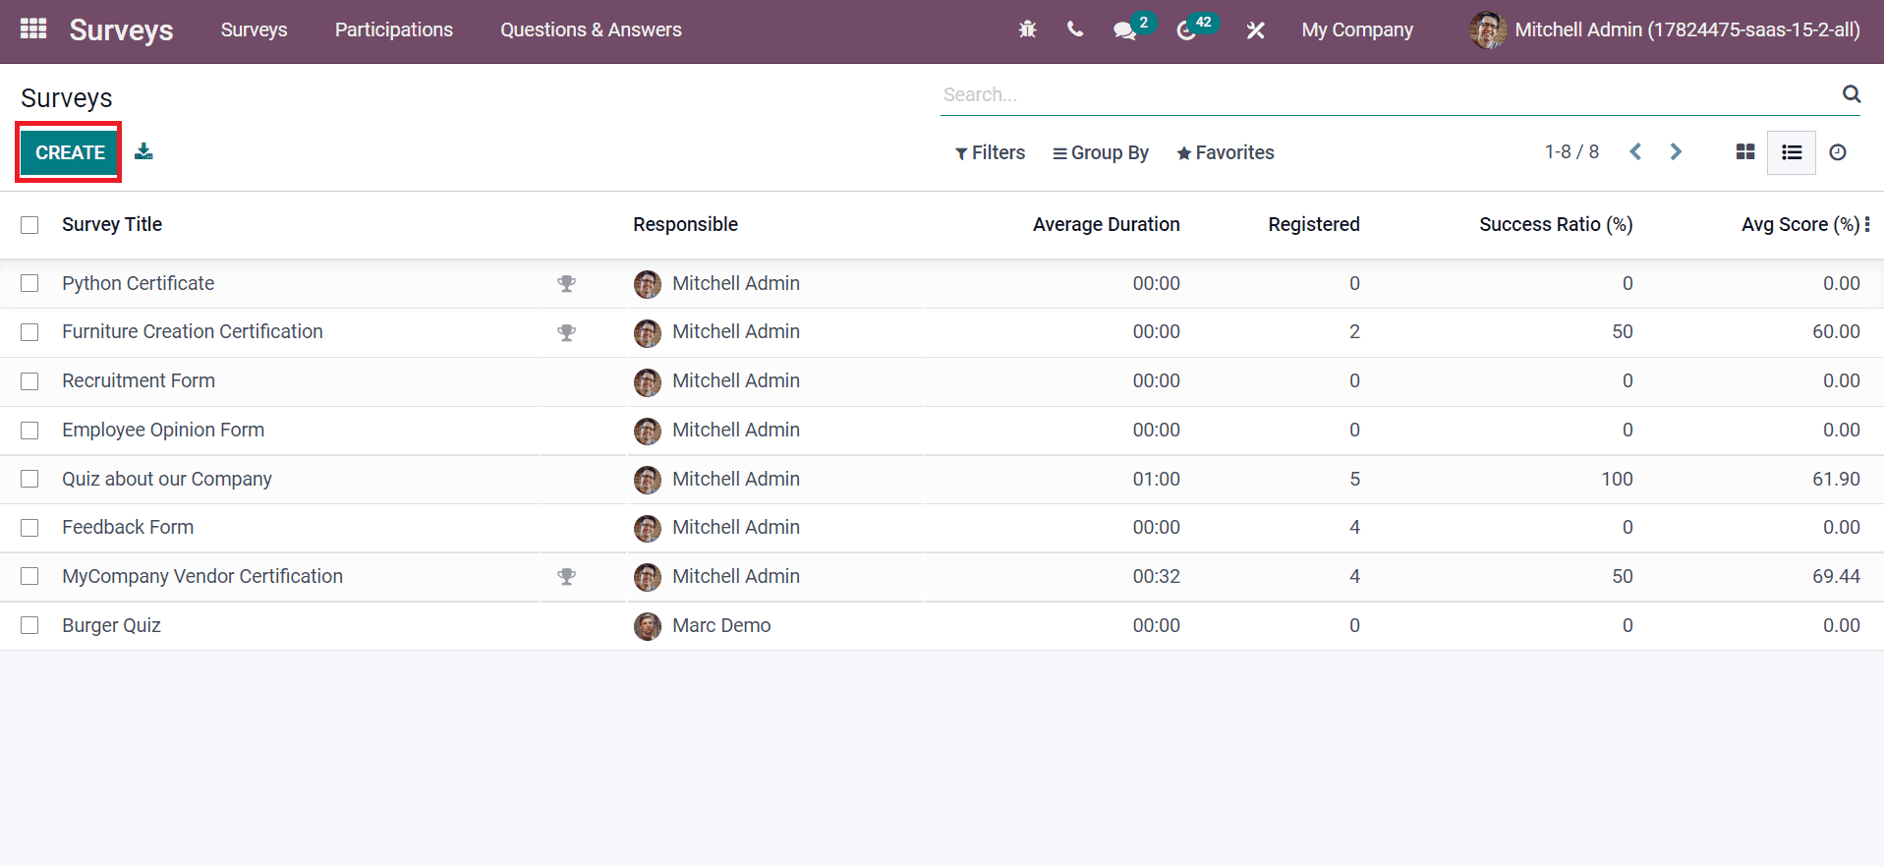The height and width of the screenshot is (866, 1884).
Task: Check the Employee Opinion Form checkbox
Action: pos(29,431)
